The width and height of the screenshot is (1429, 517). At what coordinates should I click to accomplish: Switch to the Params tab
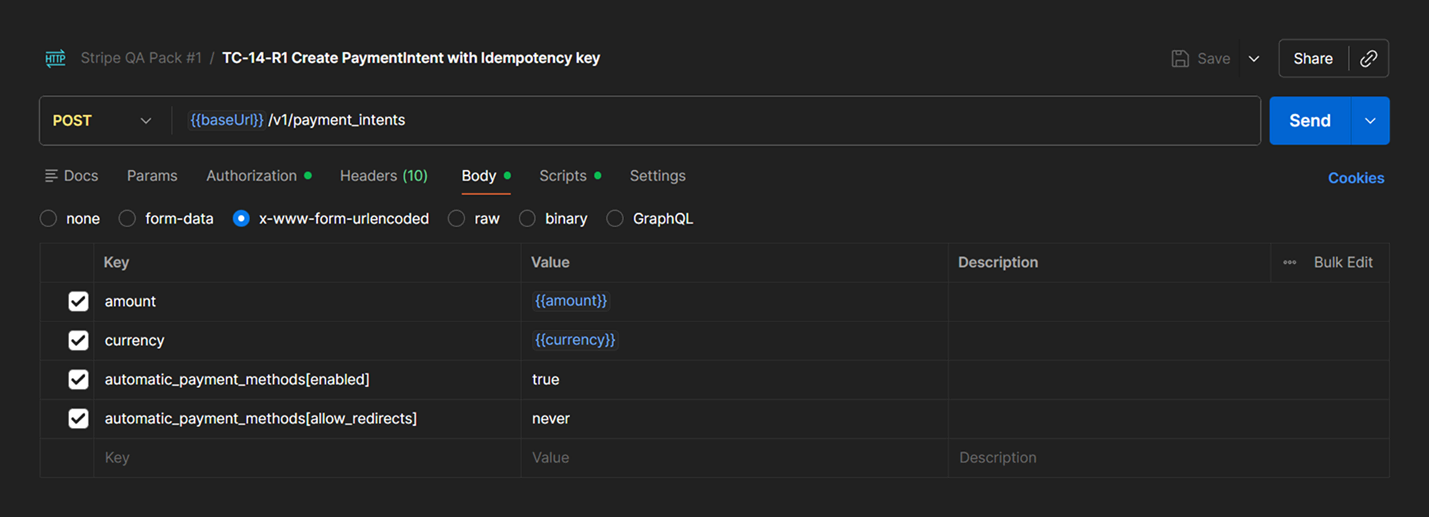pos(152,176)
